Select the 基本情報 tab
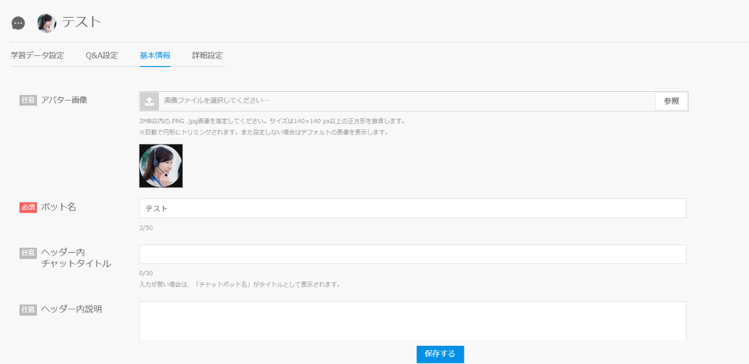The height and width of the screenshot is (364, 749). click(x=155, y=55)
